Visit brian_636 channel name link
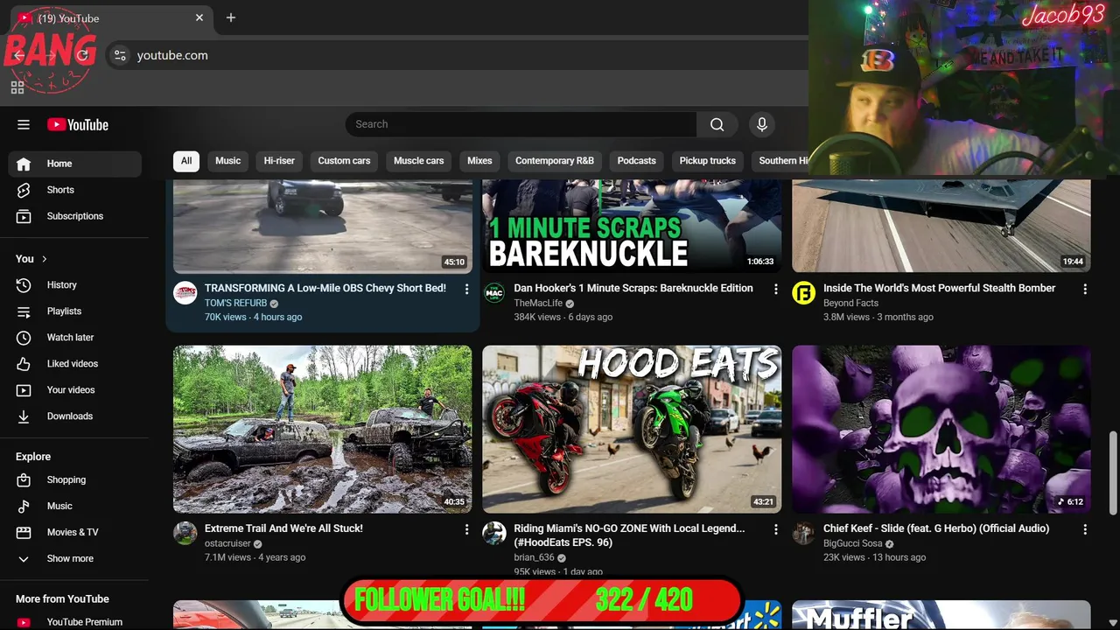 tap(534, 557)
